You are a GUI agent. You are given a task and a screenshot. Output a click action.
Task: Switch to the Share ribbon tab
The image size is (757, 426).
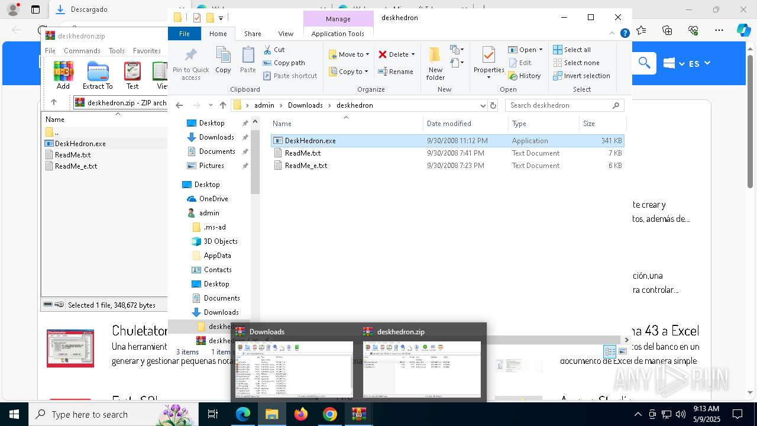click(x=253, y=34)
